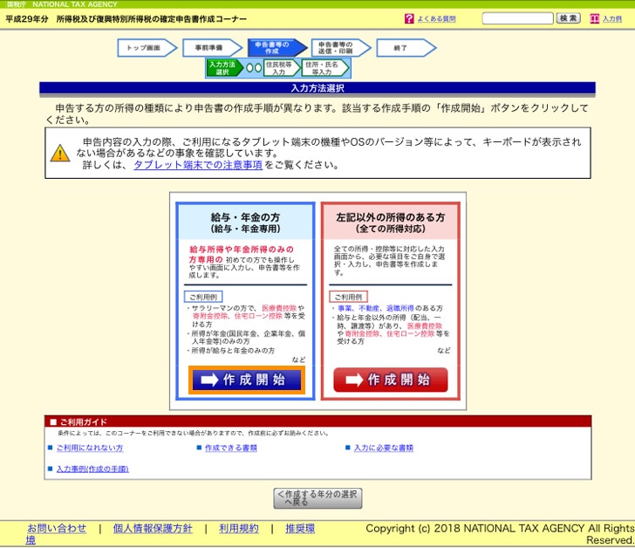This screenshot has width=635, height=548.
Task: Select the 事前準備 step arrow
Action: (209, 48)
